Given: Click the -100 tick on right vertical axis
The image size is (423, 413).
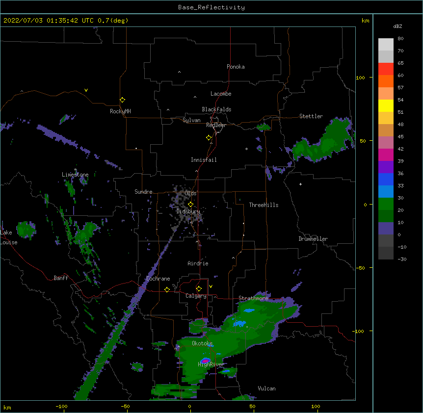Looking at the screenshot, I should (x=359, y=331).
